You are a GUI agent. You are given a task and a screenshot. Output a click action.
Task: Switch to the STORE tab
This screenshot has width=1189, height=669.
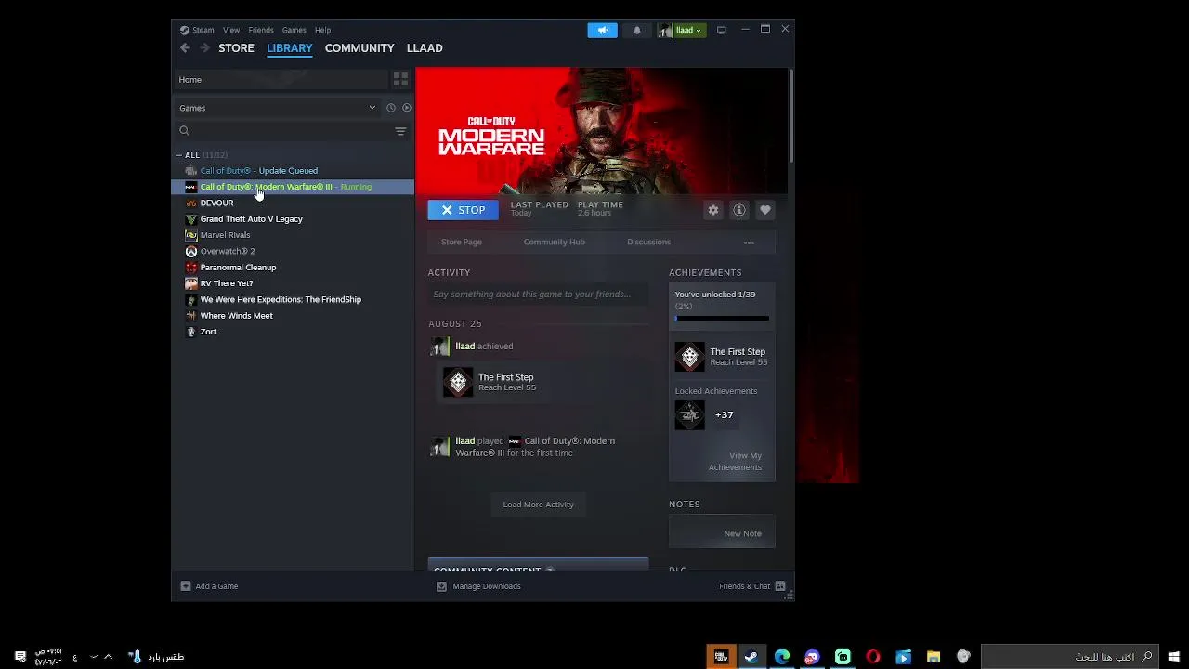(x=236, y=48)
